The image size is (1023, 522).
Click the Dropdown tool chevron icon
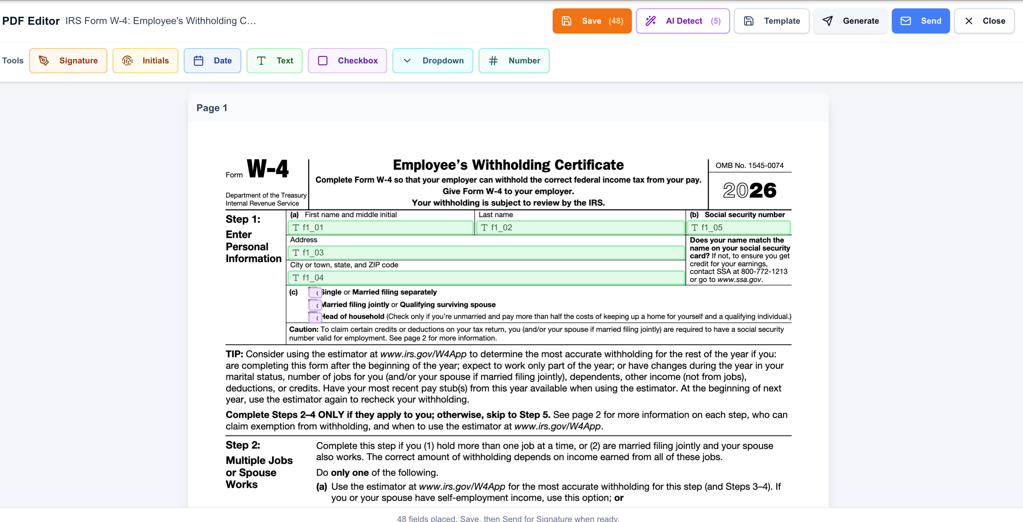pos(407,61)
